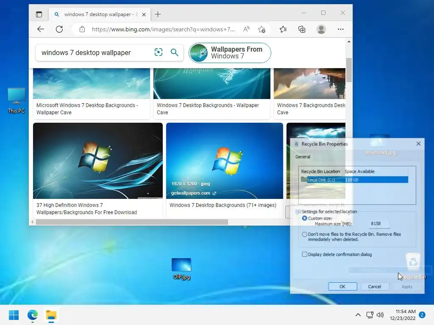
Task: Close the windows 7 desktop wallpaper tab
Action: pos(144,15)
